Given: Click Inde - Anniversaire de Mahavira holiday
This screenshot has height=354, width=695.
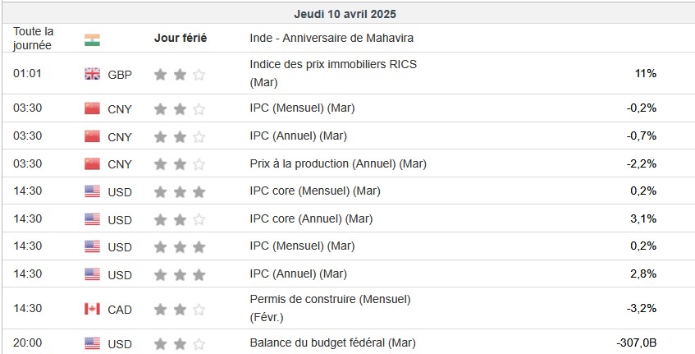Looking at the screenshot, I should coord(331,38).
